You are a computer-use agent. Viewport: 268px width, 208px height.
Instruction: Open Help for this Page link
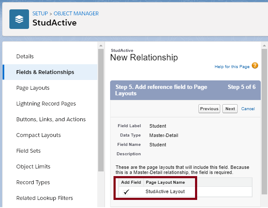pyautogui.click(x=232, y=67)
